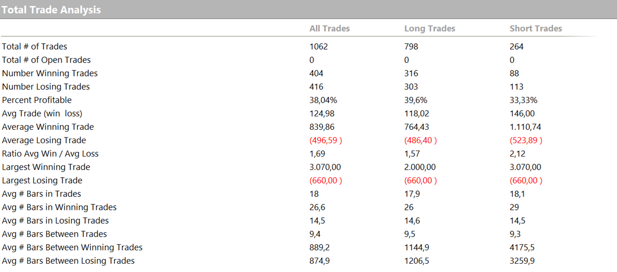The image size is (617, 272).
Task: Click the Largest Winning Trade row label
Action: pos(46,167)
